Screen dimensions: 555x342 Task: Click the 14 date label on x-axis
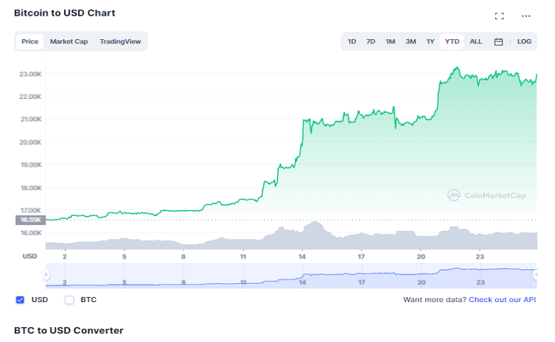point(302,256)
